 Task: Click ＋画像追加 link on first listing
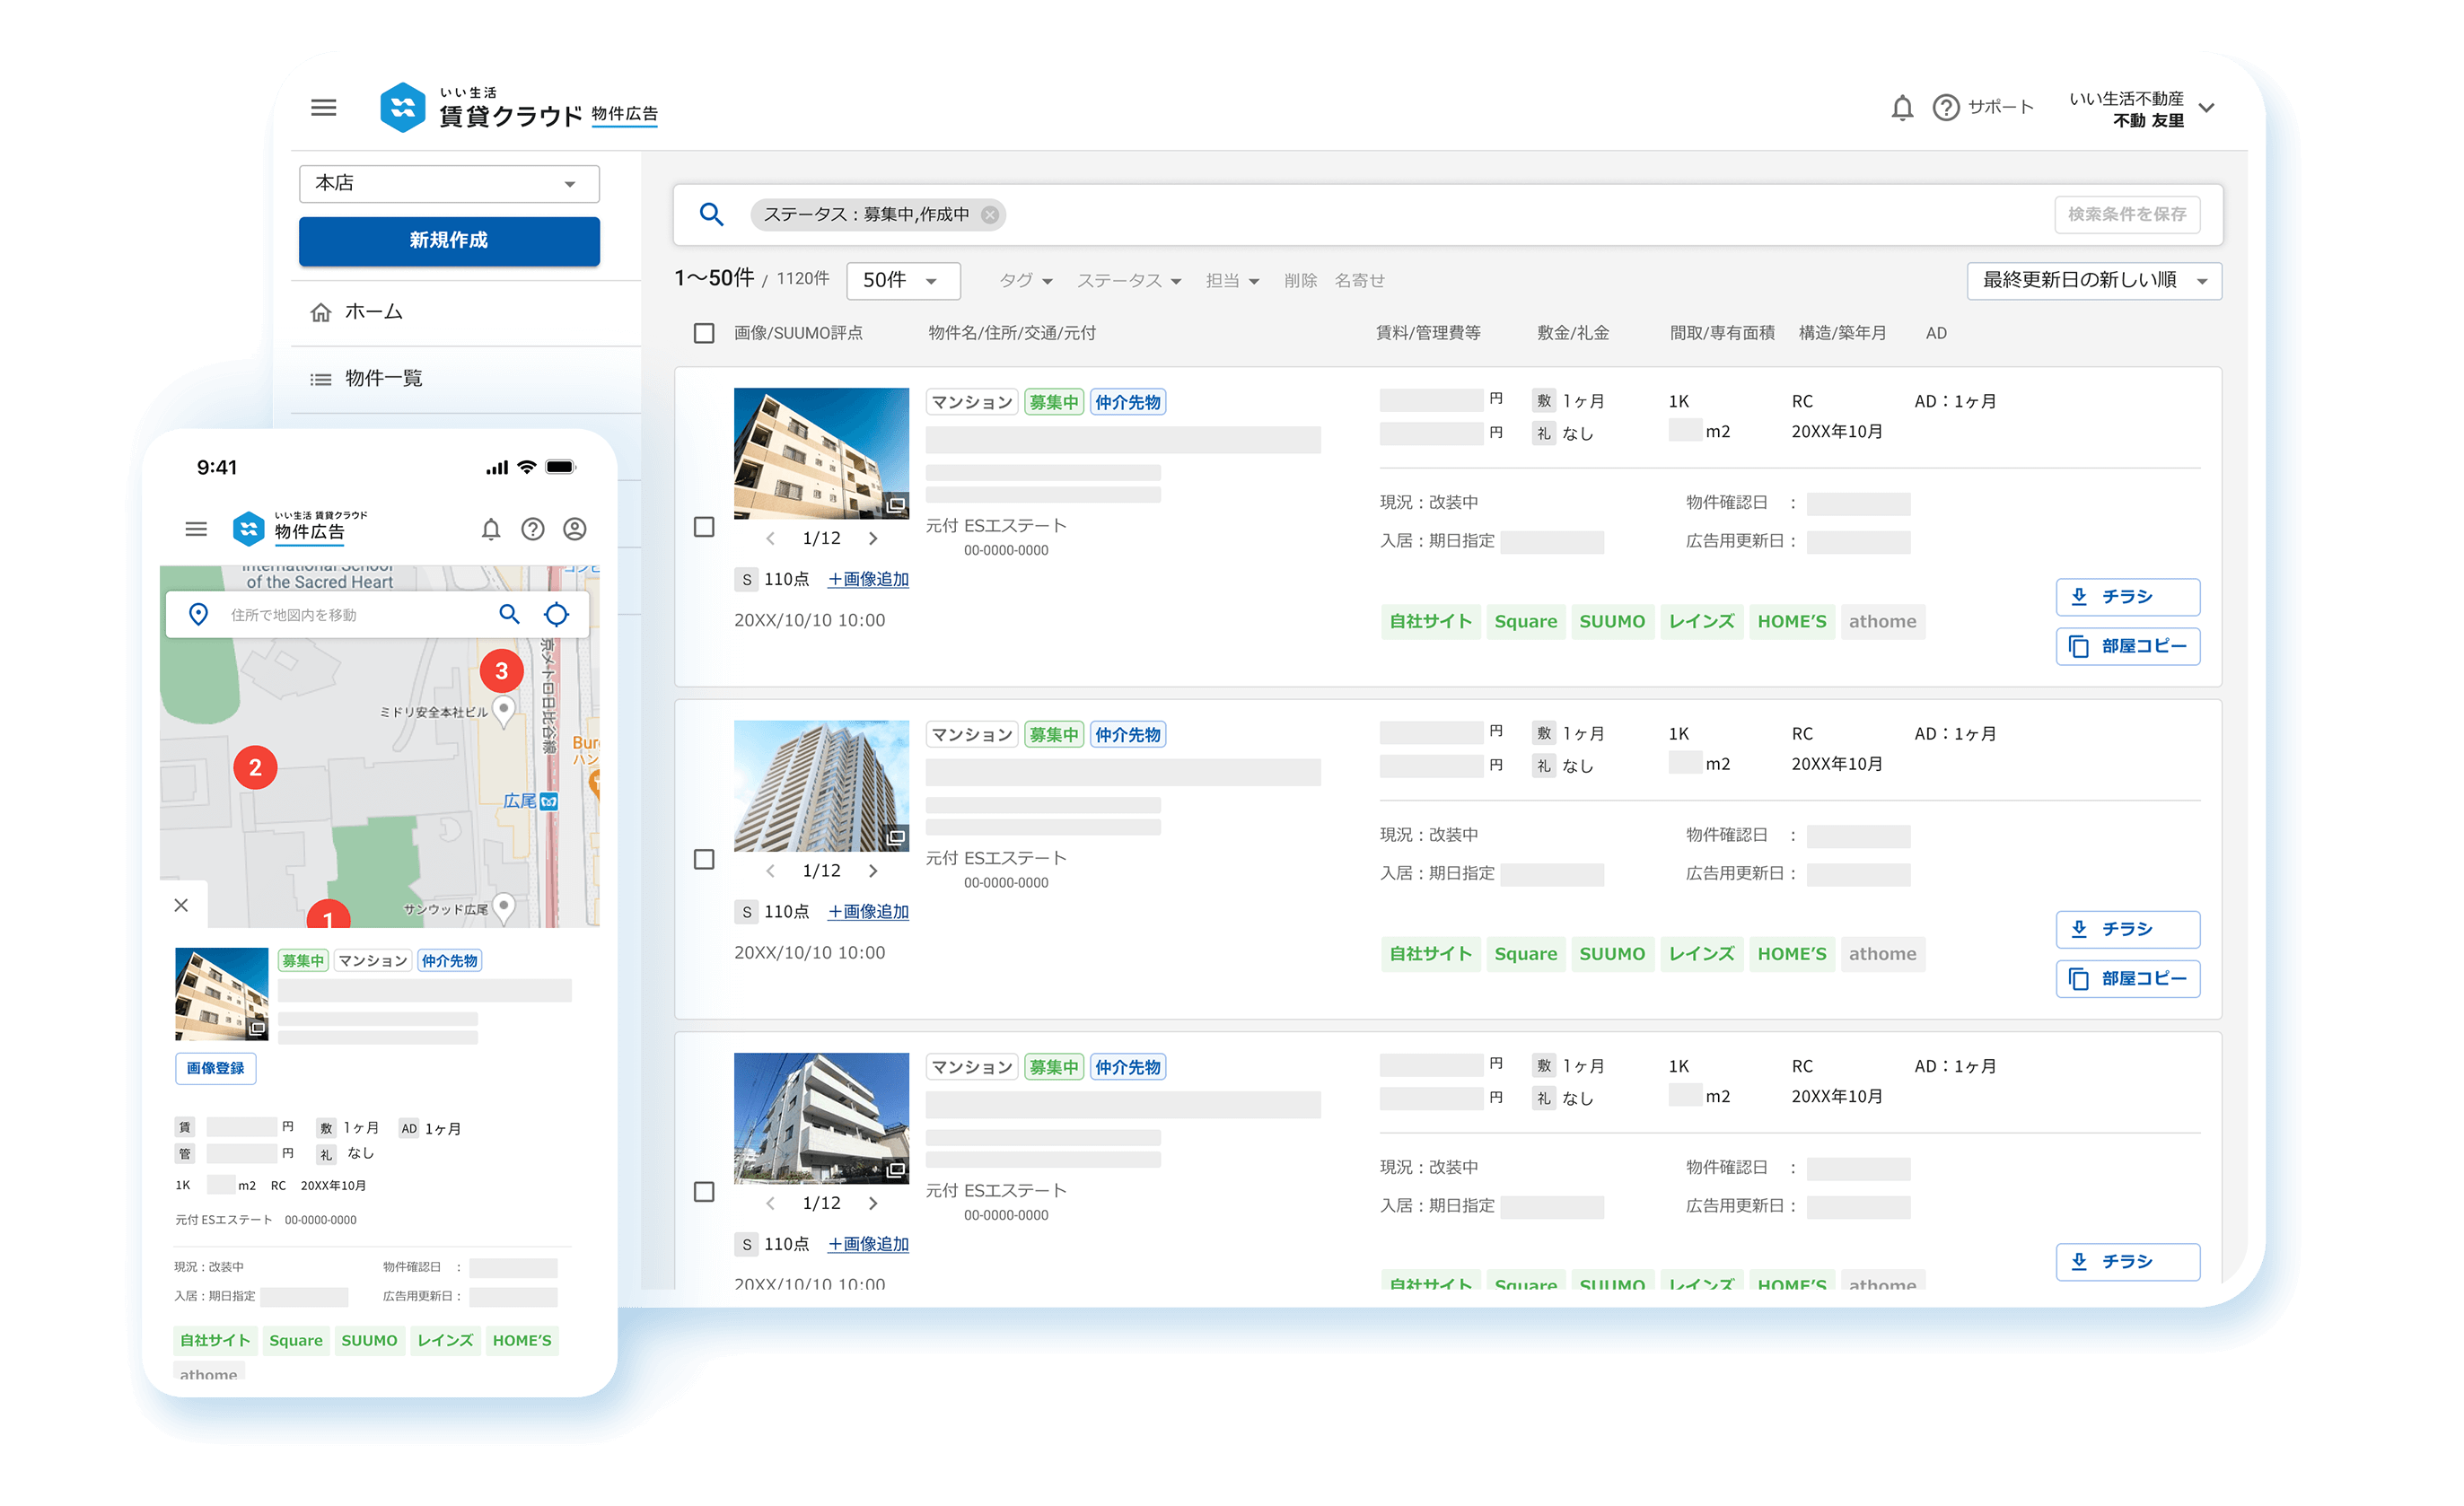868,579
